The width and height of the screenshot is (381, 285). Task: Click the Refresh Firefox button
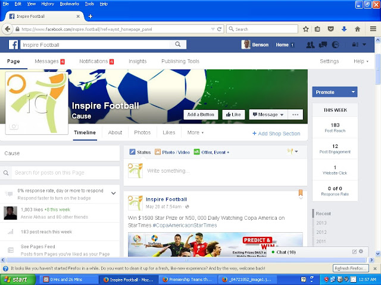(351, 268)
